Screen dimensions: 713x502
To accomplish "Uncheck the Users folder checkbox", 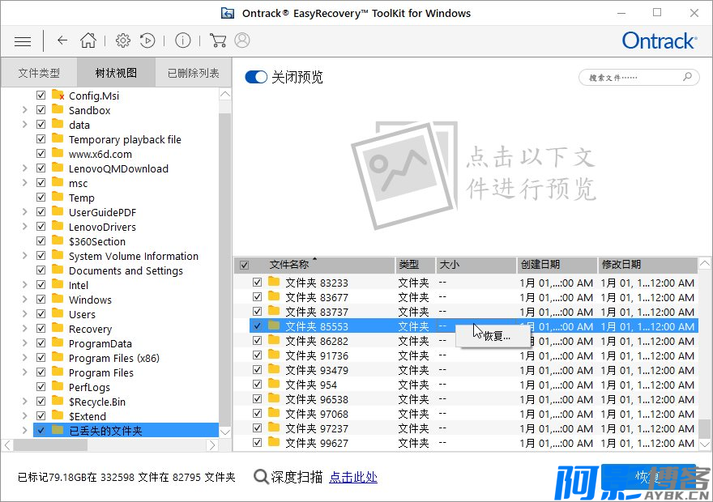I will (x=41, y=314).
